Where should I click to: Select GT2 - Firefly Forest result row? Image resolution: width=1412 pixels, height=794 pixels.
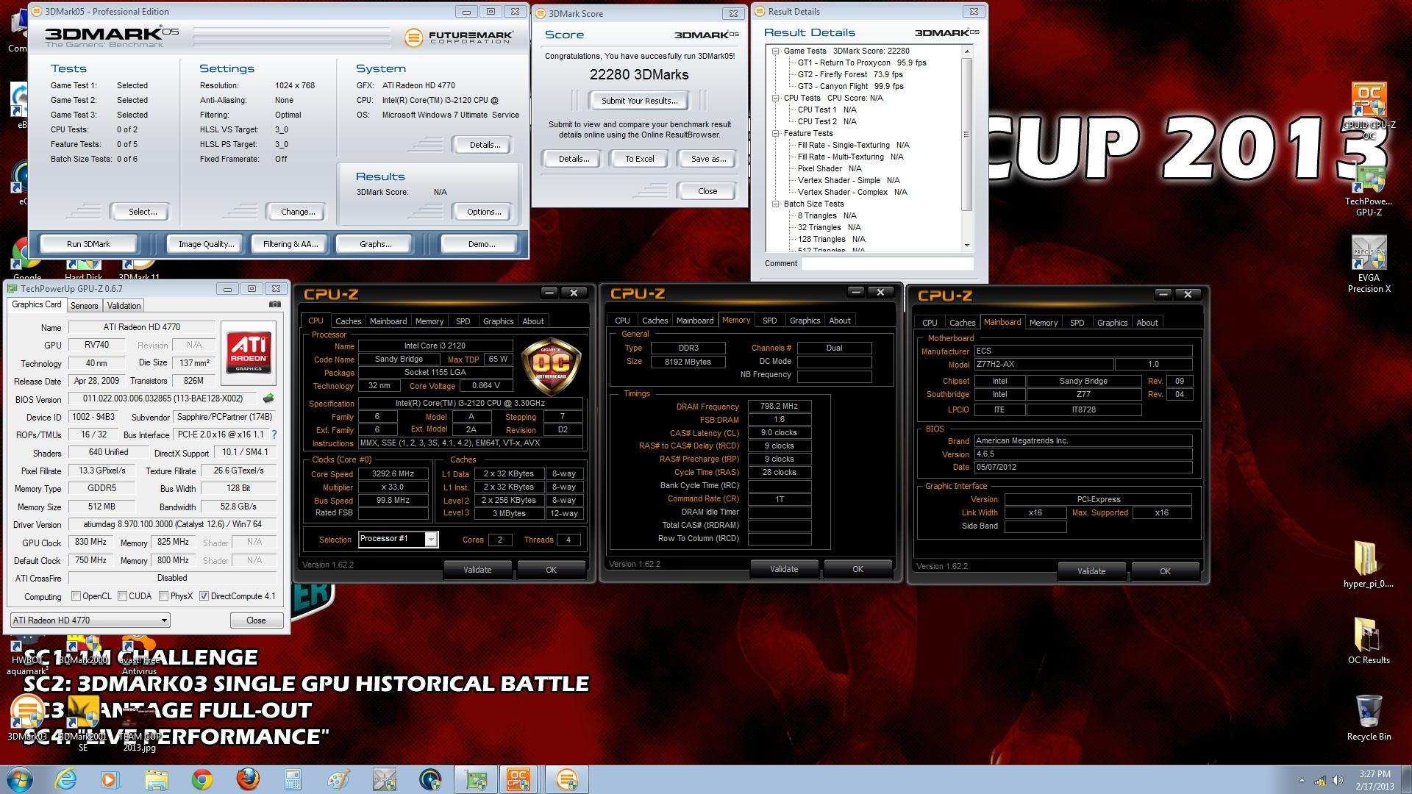pyautogui.click(x=850, y=74)
